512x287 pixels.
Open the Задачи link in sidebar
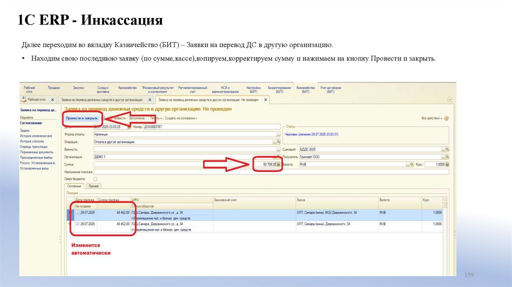(25, 130)
